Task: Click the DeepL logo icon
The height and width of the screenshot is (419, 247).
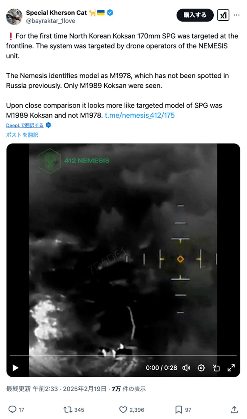Action: (48, 125)
